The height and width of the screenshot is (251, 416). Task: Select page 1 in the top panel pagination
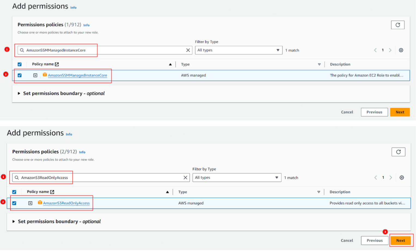pyautogui.click(x=383, y=50)
